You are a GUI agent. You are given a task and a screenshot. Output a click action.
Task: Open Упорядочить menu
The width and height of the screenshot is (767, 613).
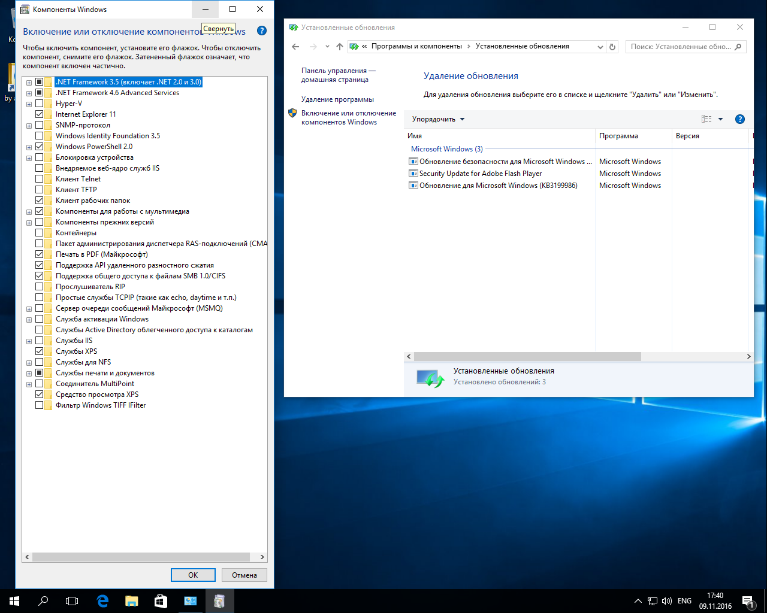click(x=438, y=119)
